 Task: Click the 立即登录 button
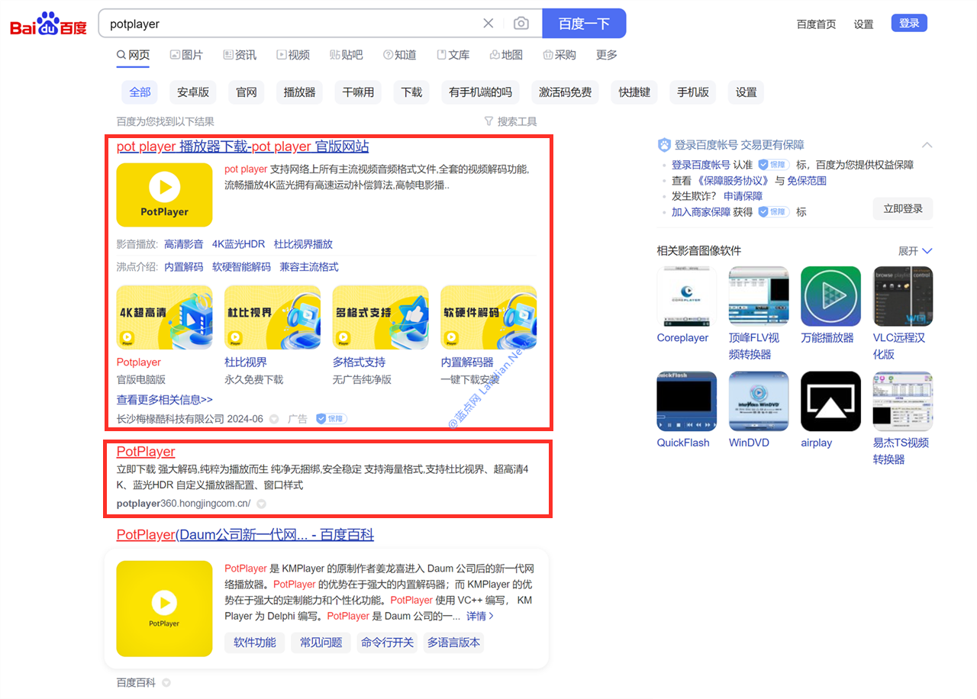(903, 208)
